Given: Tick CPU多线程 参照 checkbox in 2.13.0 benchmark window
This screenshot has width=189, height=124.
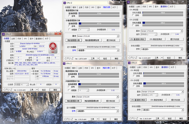Looking at the screenshot, I should 133,25.
